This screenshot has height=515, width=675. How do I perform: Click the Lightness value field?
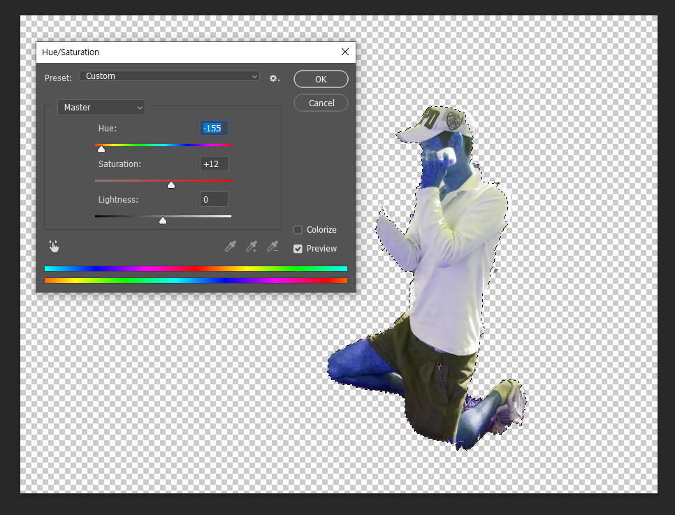[214, 199]
